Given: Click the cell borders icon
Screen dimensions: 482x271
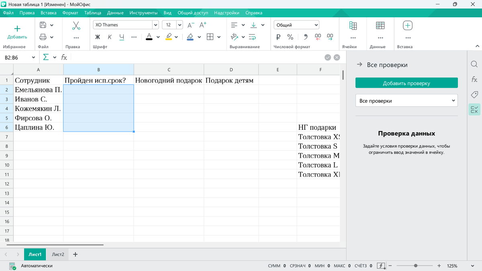Looking at the screenshot, I should click(210, 37).
